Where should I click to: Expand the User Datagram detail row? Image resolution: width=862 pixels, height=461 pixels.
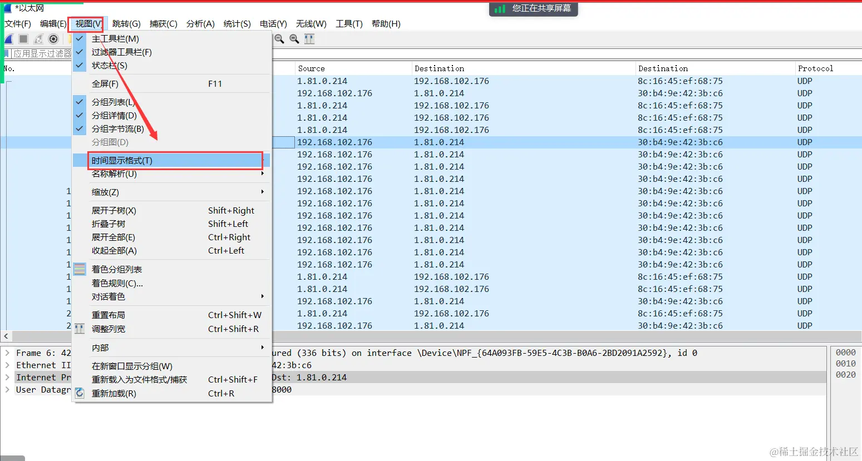(x=7, y=390)
